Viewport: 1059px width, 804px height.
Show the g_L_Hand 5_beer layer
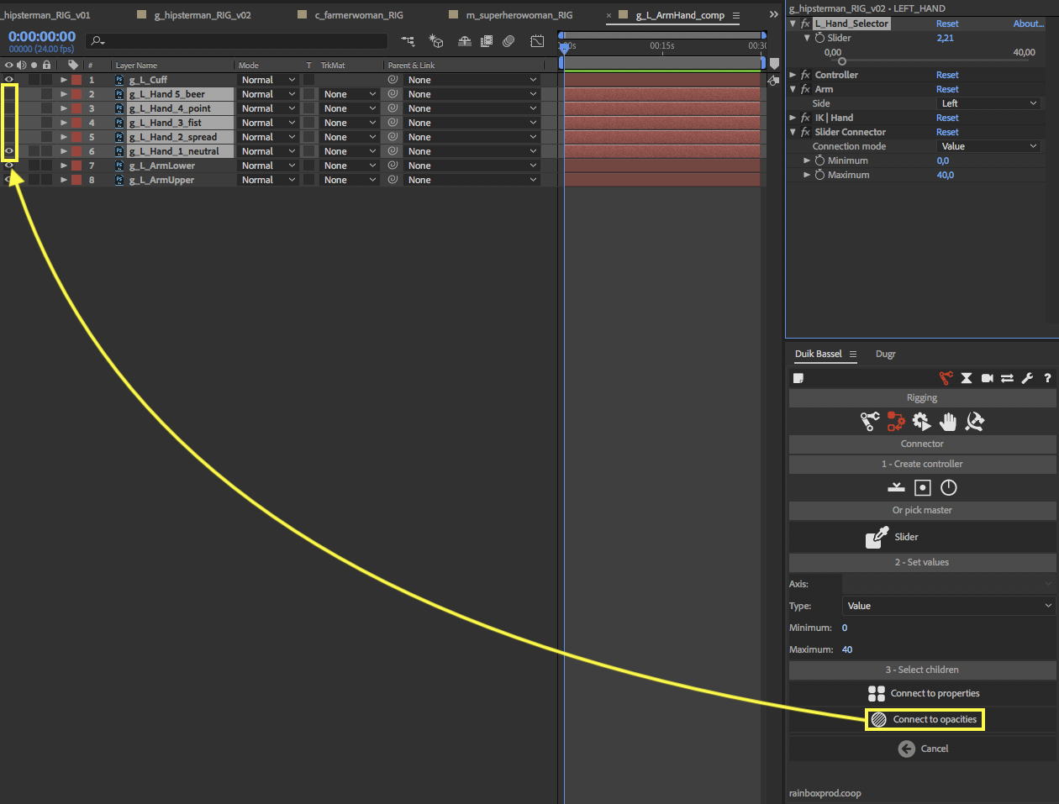click(x=9, y=94)
